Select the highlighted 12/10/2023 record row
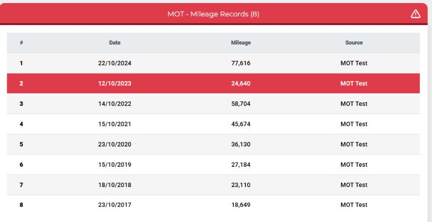Screen dimensions: 432x222 point(213,83)
